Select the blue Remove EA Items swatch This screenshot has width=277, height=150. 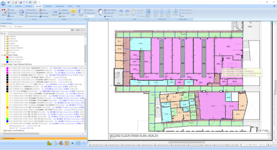click(7, 62)
